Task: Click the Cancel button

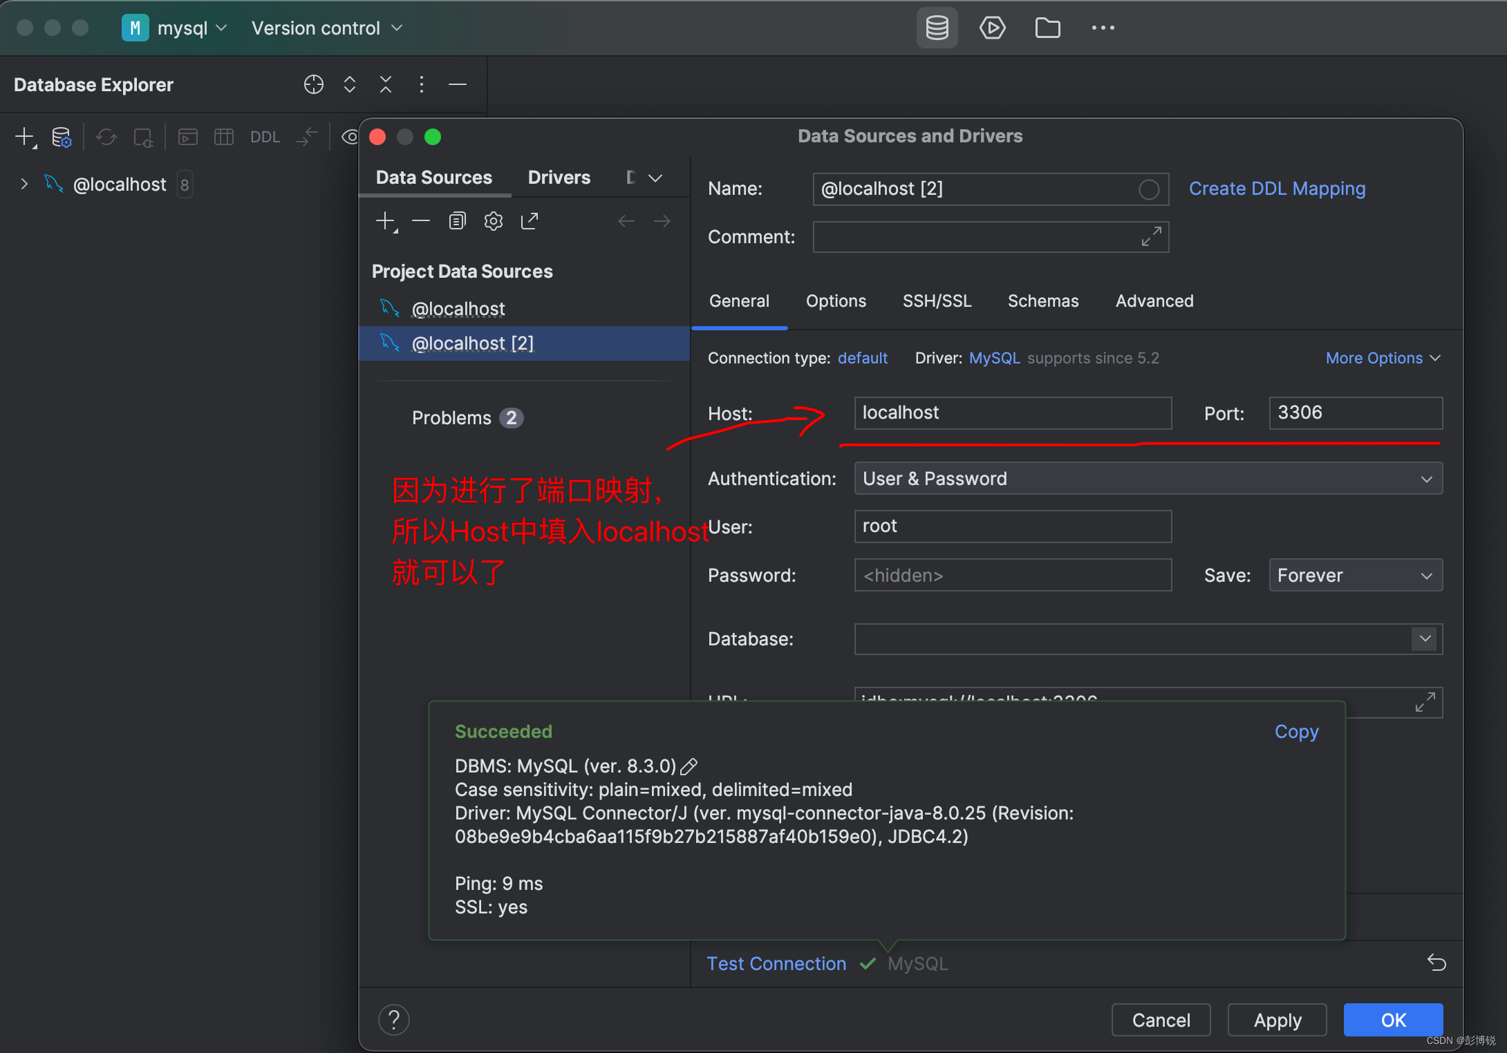Action: click(x=1161, y=1020)
